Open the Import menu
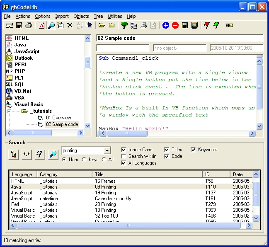This screenshot has height=247, width=269. click(62, 16)
